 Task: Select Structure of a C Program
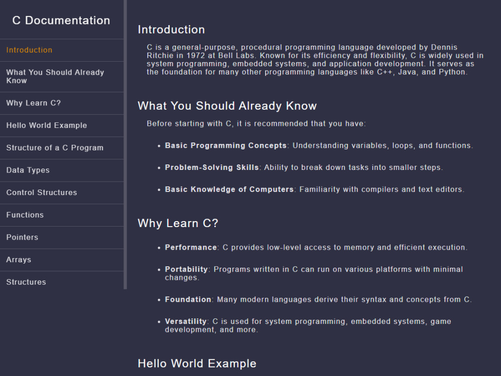55,148
